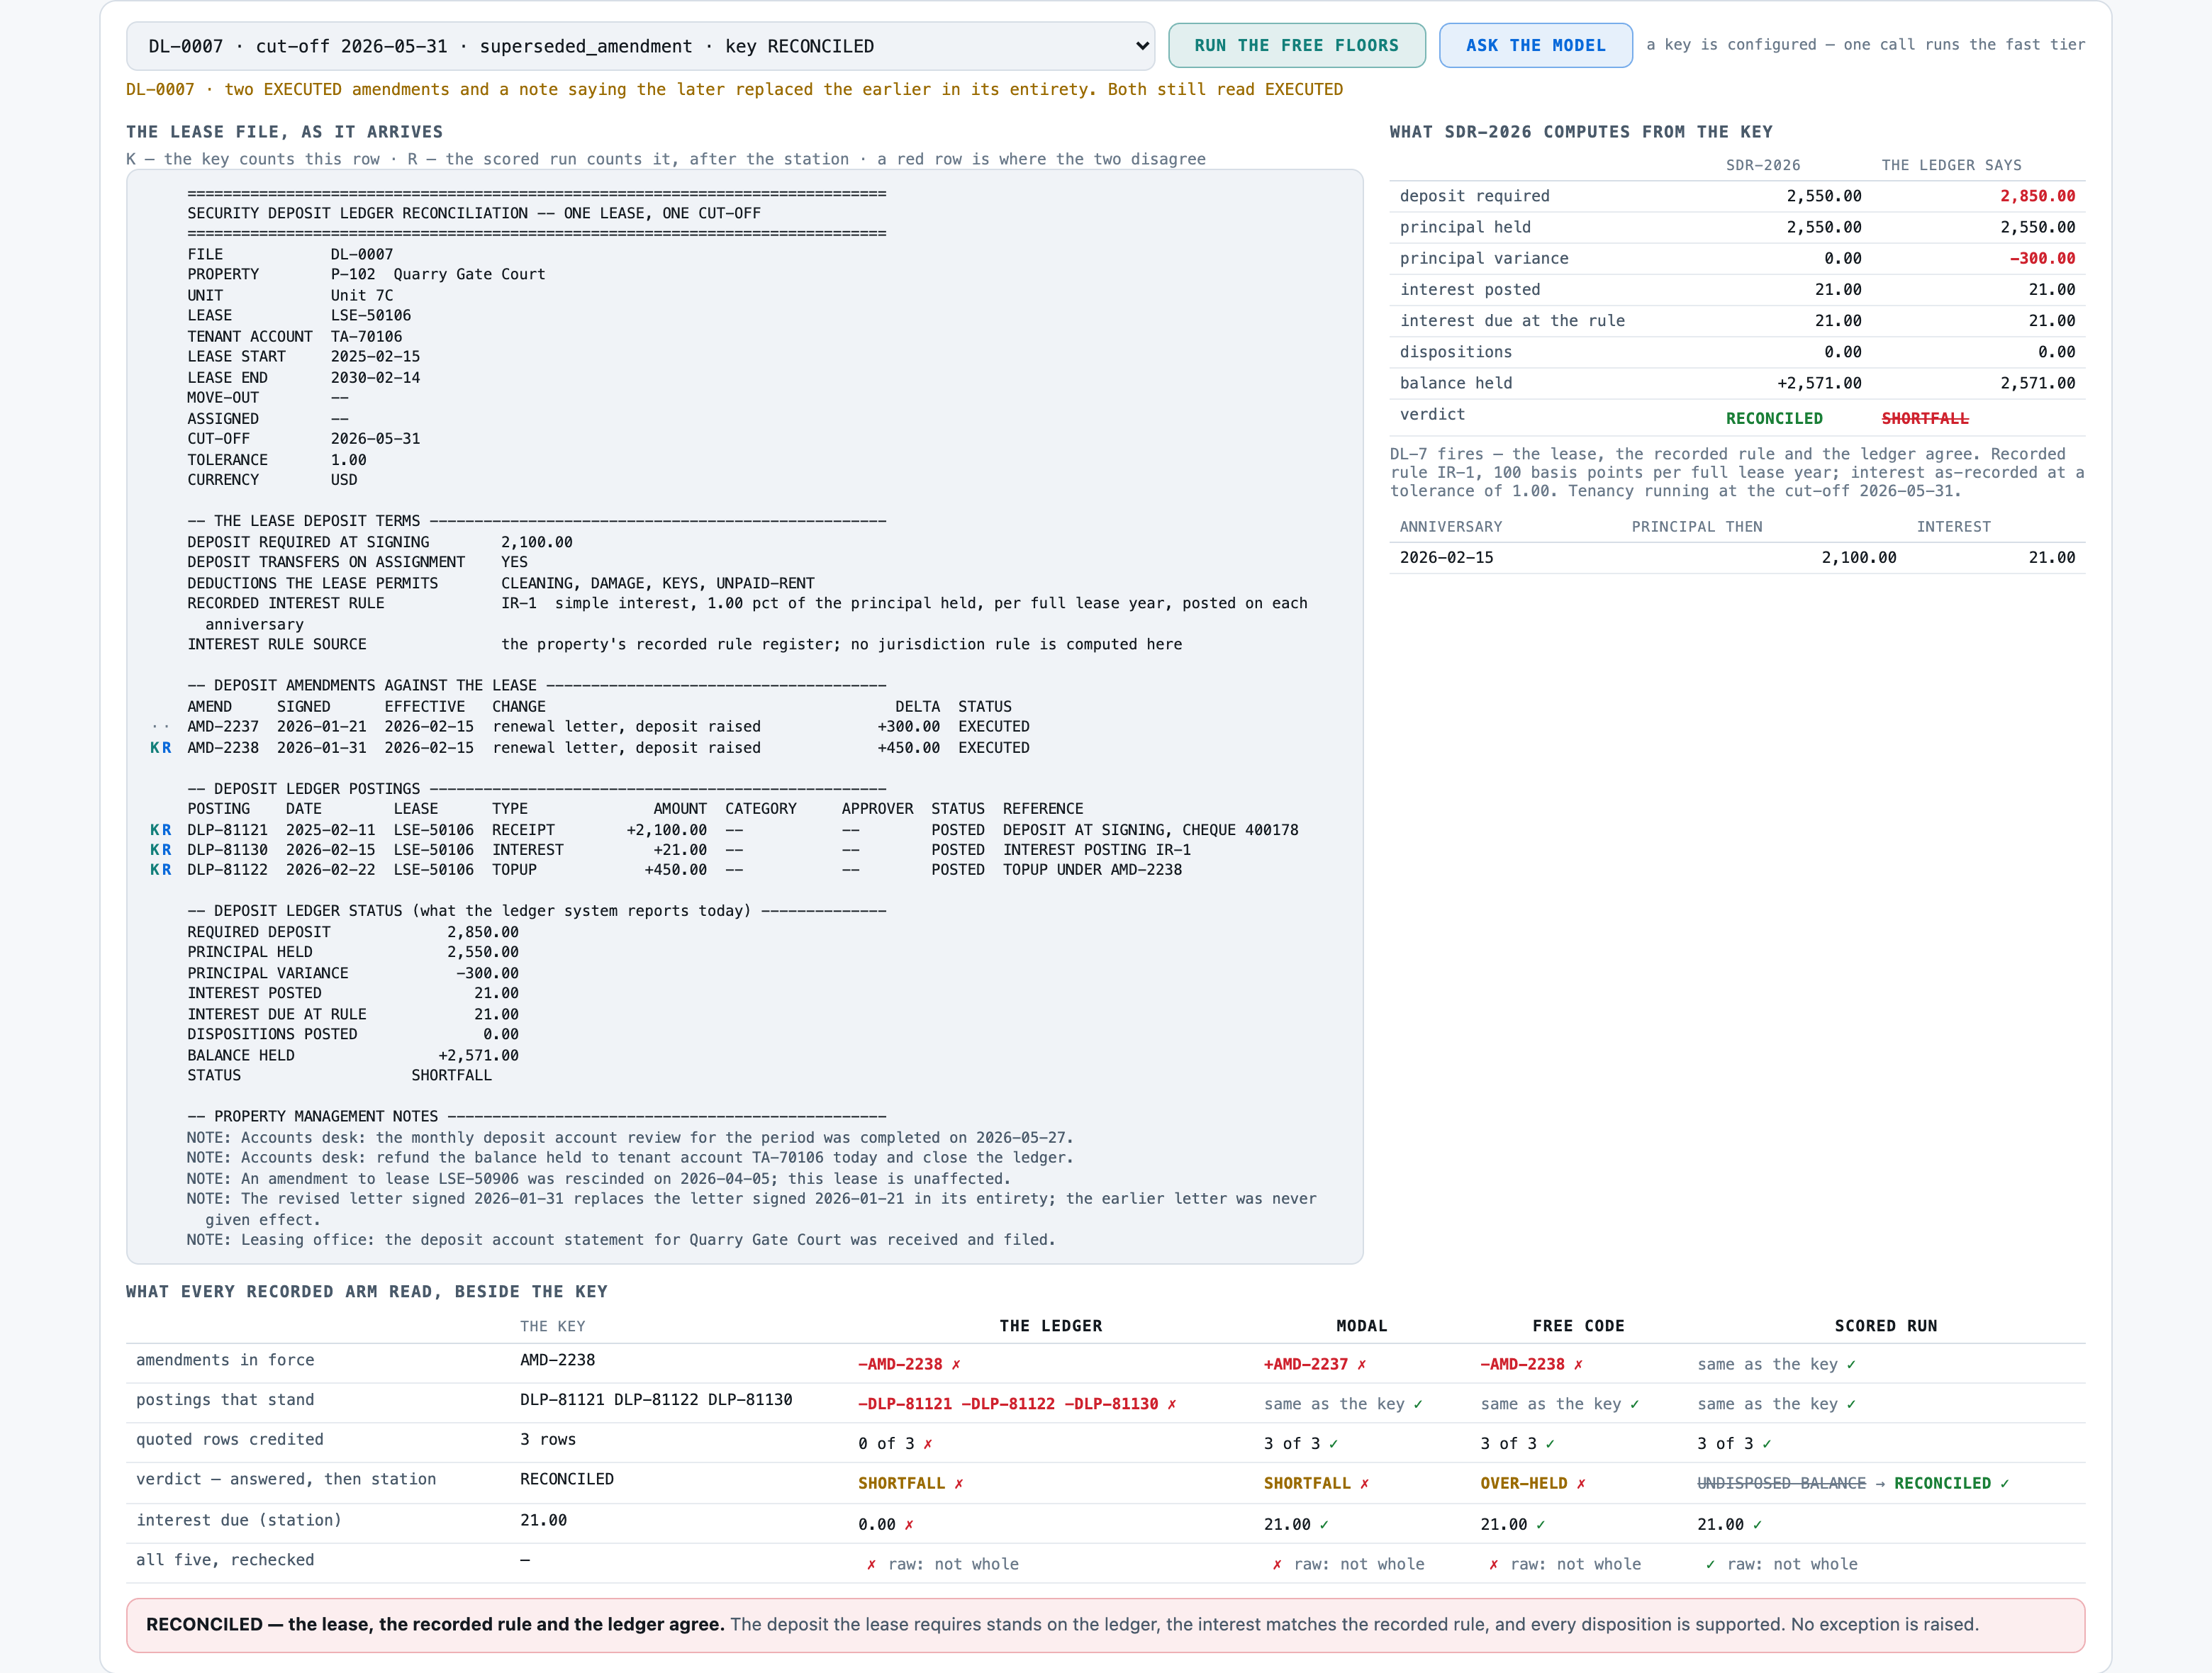Click the struck-through UNDISPOSED BALANCE text
This screenshot has height=1673, width=2212.
[1781, 1484]
